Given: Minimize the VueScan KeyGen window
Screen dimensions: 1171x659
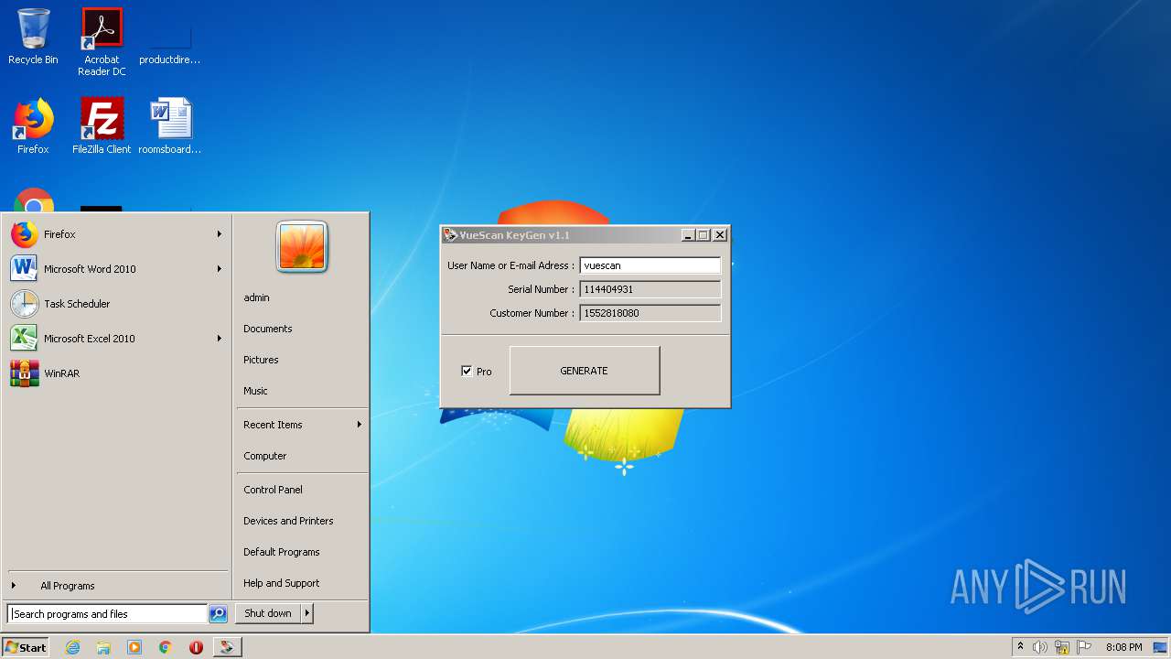Looking at the screenshot, I should click(x=688, y=235).
